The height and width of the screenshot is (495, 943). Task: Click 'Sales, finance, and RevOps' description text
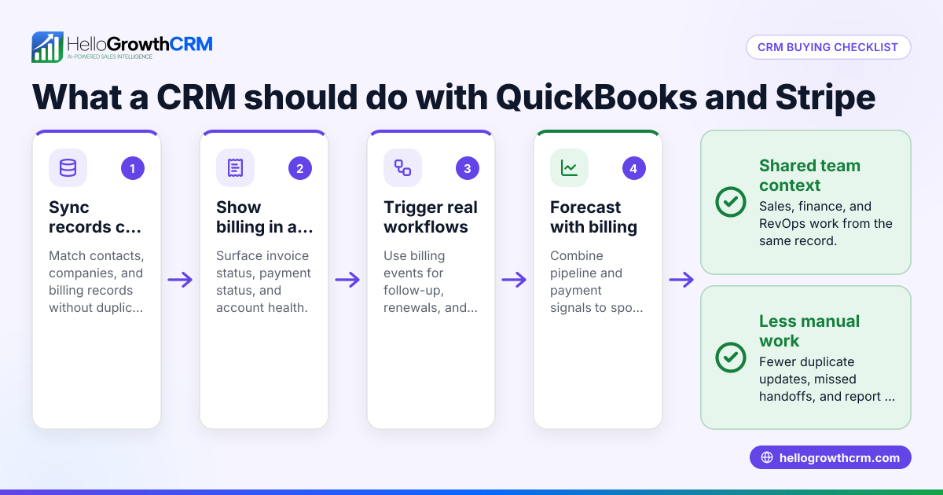[x=826, y=223]
